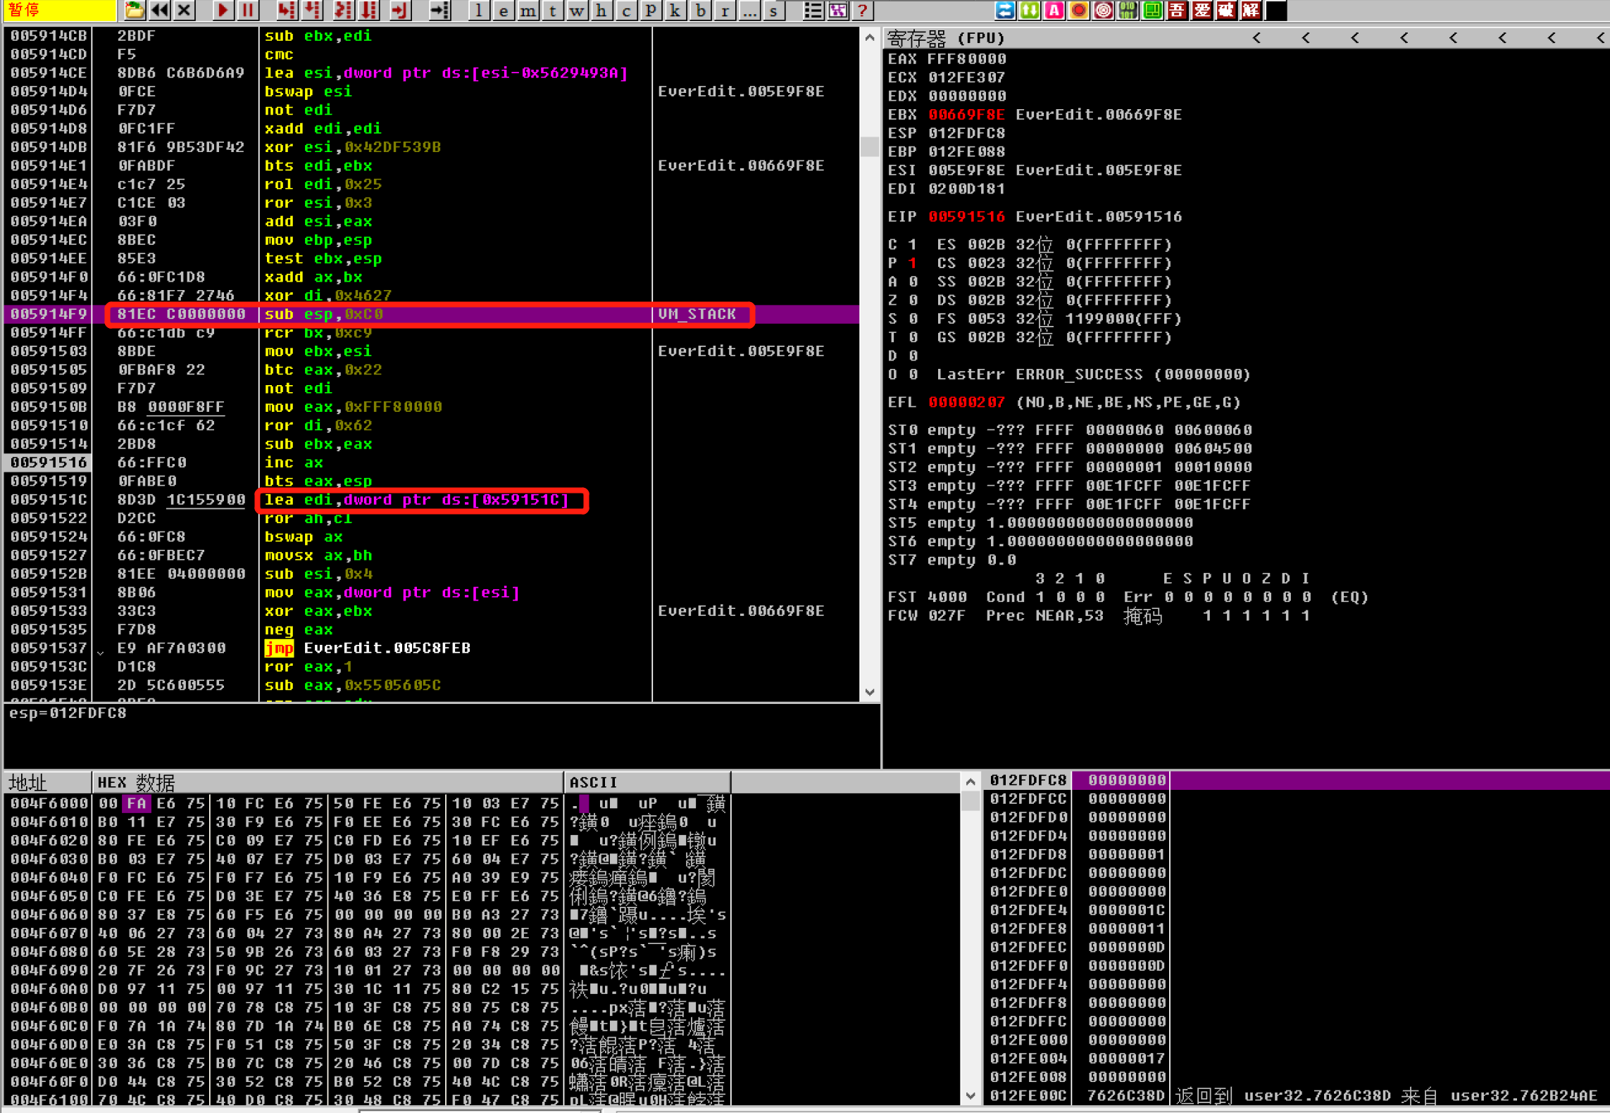Viewport: 1610px width, 1113px height.
Task: Select the inc ax line at 00591516
Action: pos(431,463)
